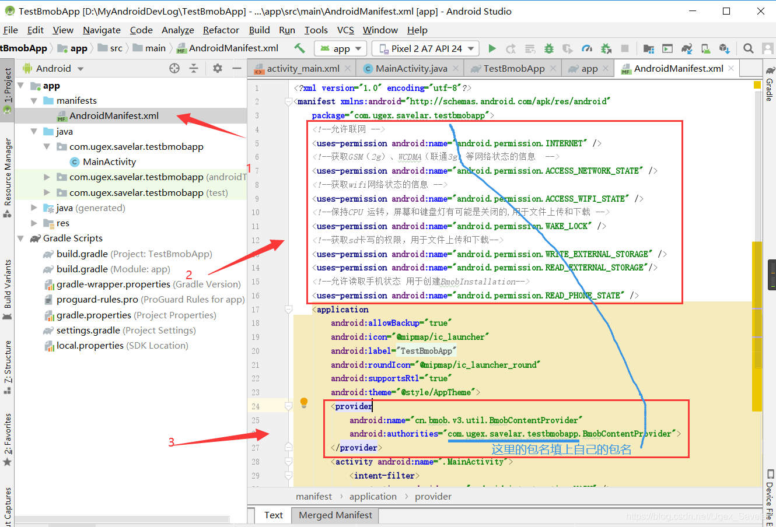Select the Text tab at editor bottom
Image resolution: width=776 pixels, height=527 pixels.
(x=273, y=515)
